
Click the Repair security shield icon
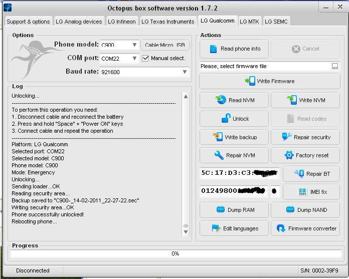tap(286, 137)
